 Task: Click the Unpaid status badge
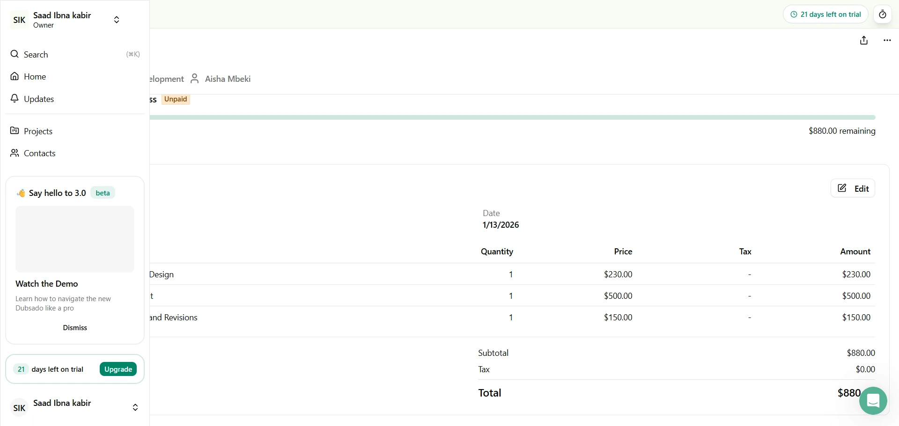(x=175, y=99)
